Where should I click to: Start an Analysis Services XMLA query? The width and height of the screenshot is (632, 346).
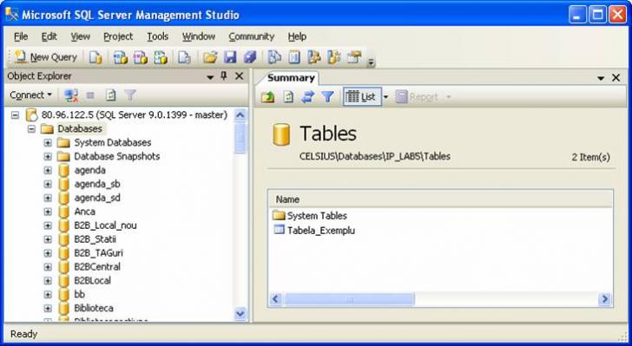coord(161,57)
